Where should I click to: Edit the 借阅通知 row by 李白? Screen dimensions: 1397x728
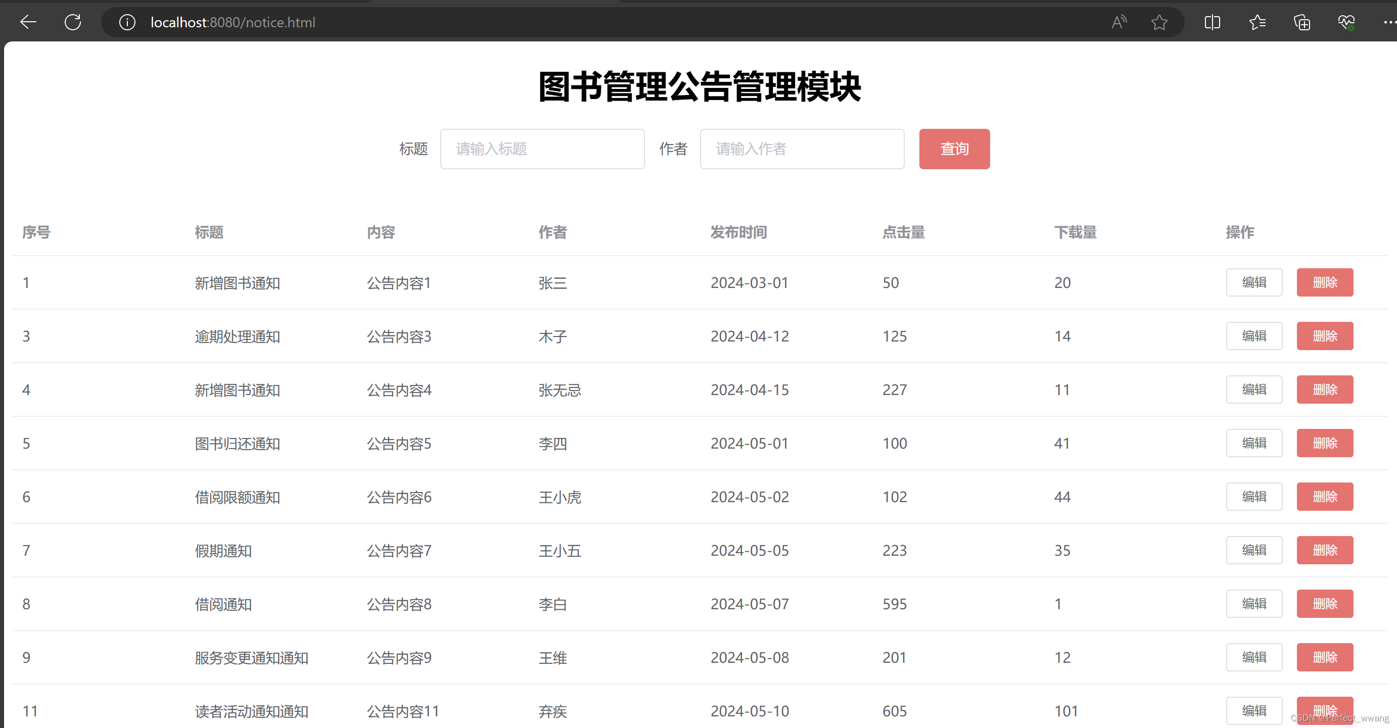click(1254, 604)
